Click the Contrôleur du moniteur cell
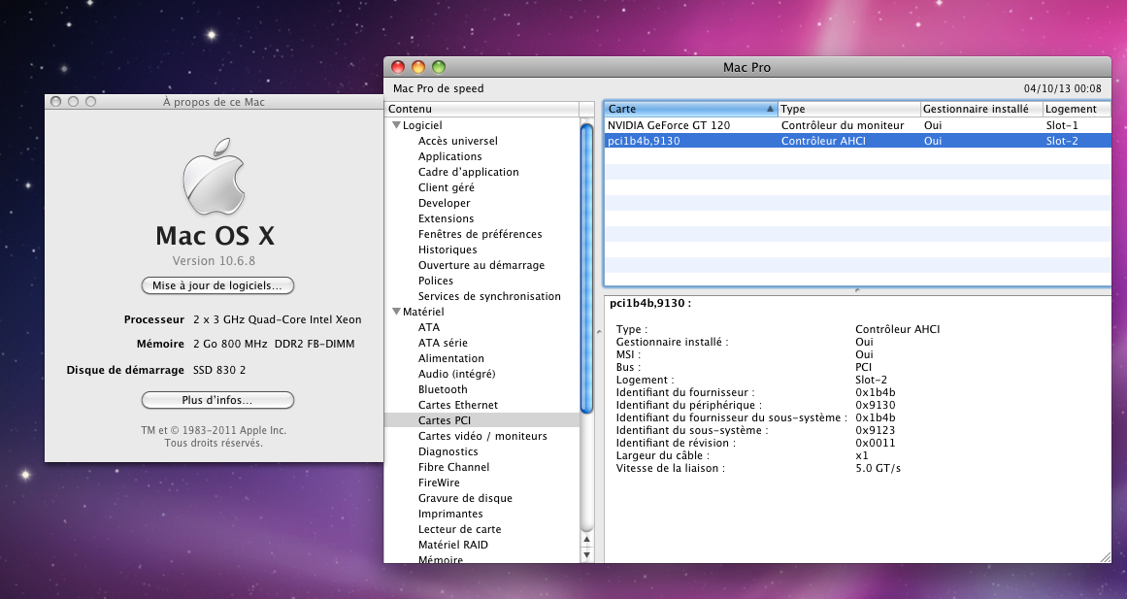Image resolution: width=1127 pixels, height=599 pixels. point(843,125)
